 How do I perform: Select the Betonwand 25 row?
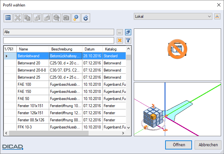point(65,77)
